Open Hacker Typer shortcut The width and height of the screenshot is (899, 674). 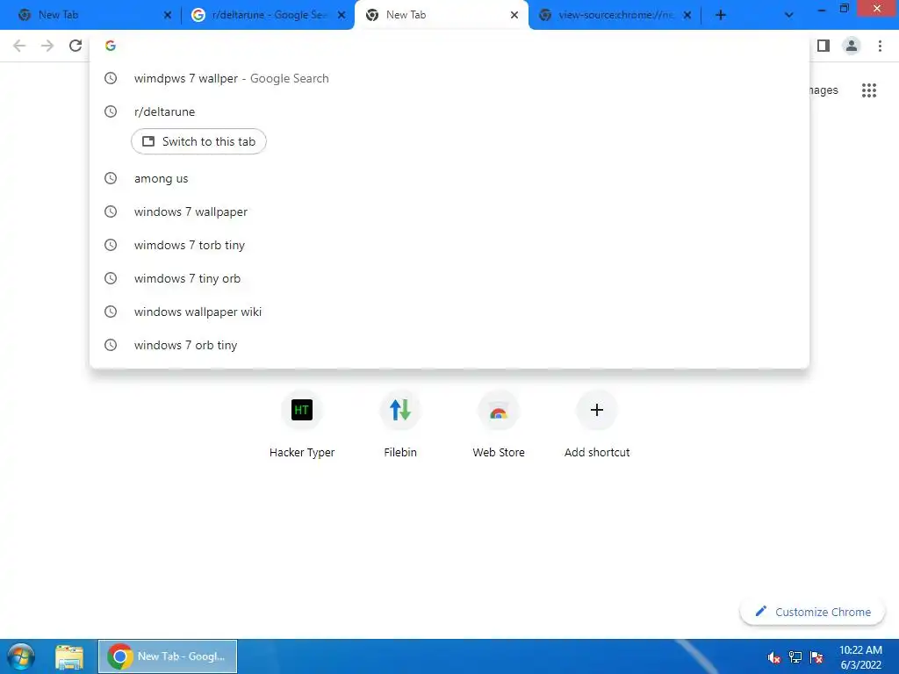click(302, 424)
